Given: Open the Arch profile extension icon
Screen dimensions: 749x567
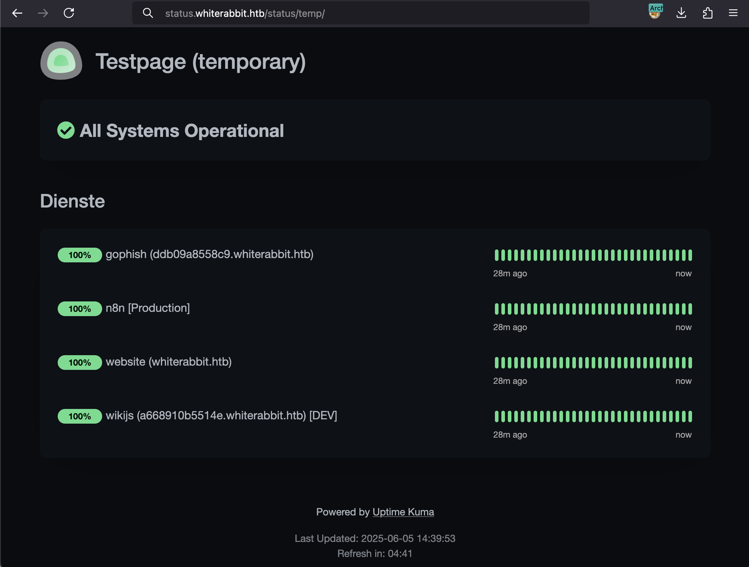Looking at the screenshot, I should click(x=655, y=12).
